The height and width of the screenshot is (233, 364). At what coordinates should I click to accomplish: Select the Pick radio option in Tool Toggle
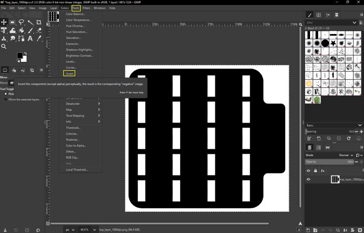6,94
